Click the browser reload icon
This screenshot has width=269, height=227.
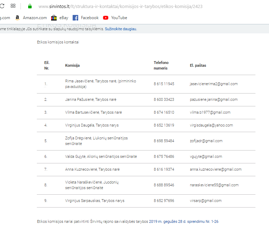2,6
